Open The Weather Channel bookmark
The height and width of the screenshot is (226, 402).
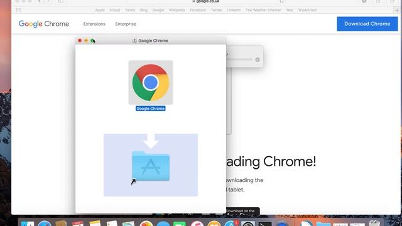click(x=263, y=10)
